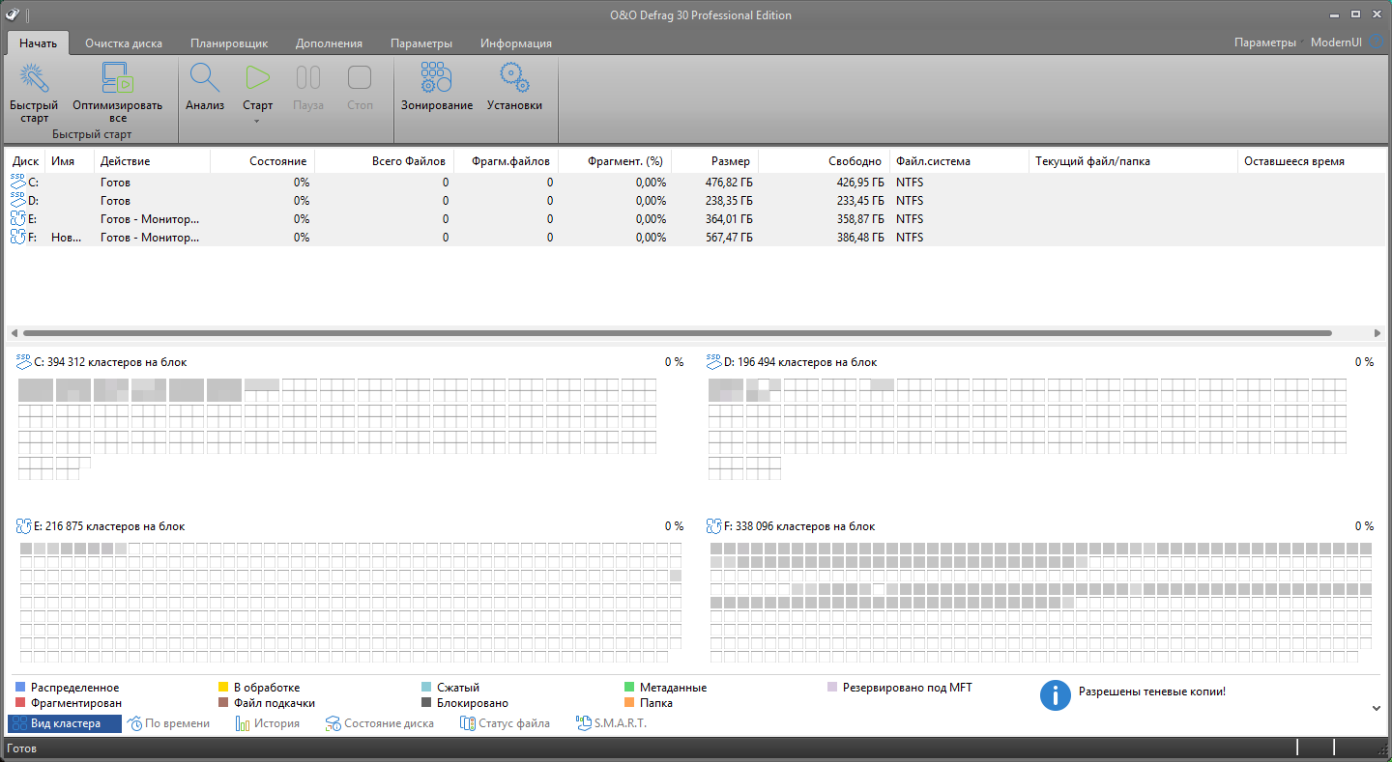Expand the Старт dropdown arrow
1392x762 pixels.
click(x=257, y=122)
